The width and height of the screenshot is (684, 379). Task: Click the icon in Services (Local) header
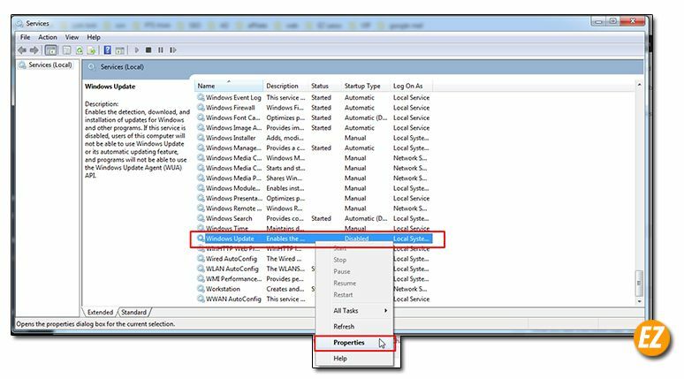[x=91, y=67]
